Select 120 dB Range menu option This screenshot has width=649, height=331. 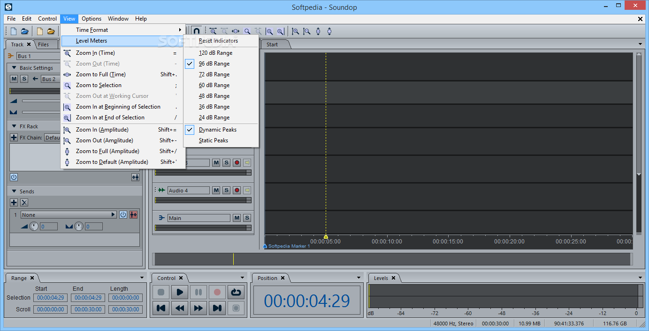(x=221, y=53)
